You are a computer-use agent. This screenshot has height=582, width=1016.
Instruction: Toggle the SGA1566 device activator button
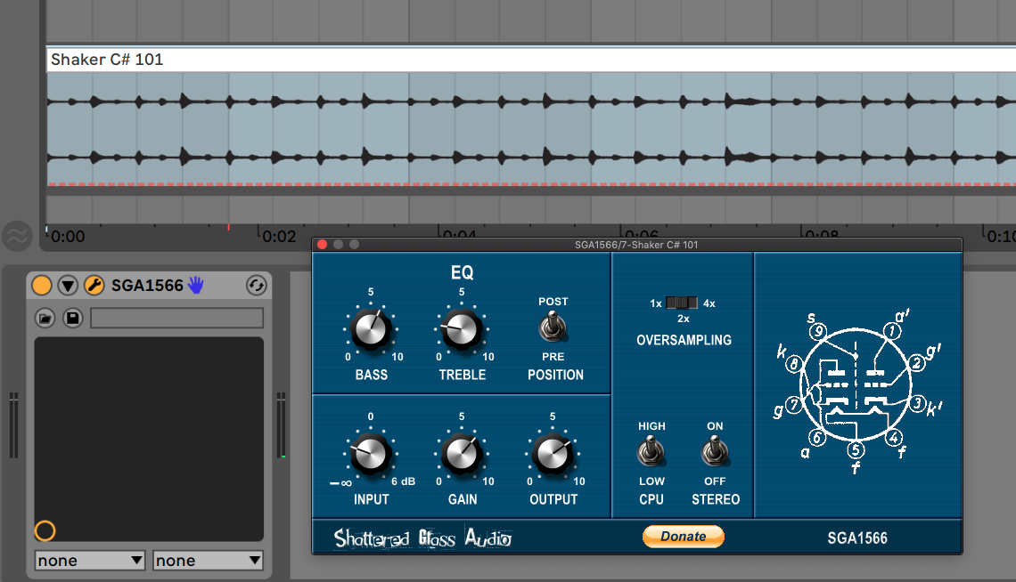[42, 285]
